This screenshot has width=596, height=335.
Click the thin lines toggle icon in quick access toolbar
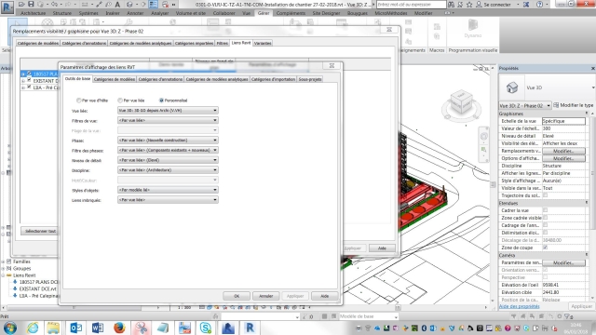pyautogui.click(x=153, y=4)
